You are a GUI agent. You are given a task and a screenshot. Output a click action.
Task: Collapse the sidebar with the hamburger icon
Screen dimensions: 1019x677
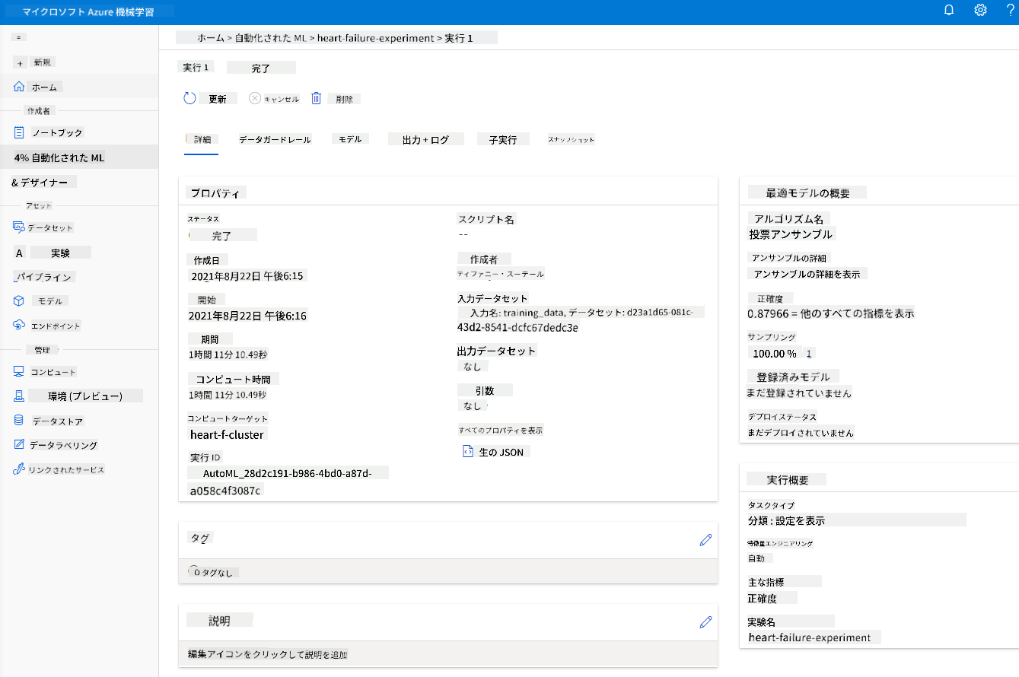(18, 37)
